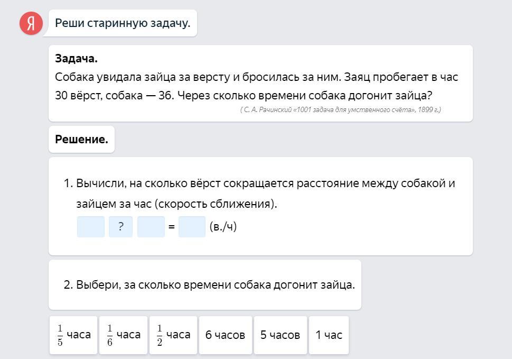The height and width of the screenshot is (359, 512).
Task: Click the result box after the equals sign
Action: click(x=192, y=227)
